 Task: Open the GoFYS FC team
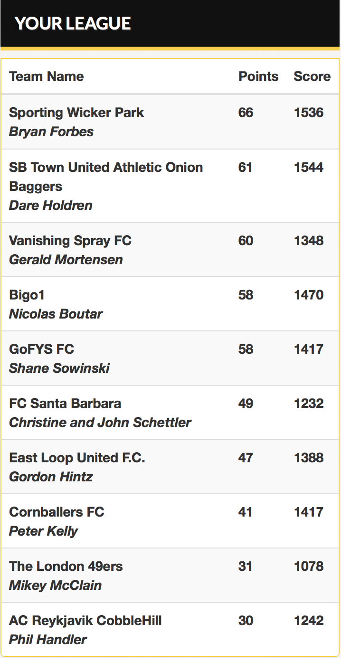coord(42,349)
